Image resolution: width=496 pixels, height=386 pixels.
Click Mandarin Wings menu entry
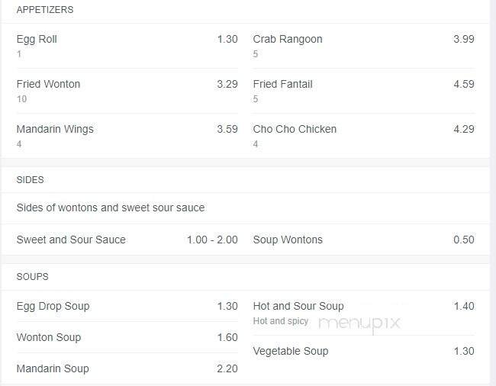tap(55, 130)
